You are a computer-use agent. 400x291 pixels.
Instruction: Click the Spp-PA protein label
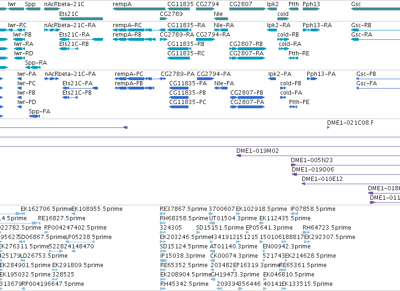click(39, 112)
